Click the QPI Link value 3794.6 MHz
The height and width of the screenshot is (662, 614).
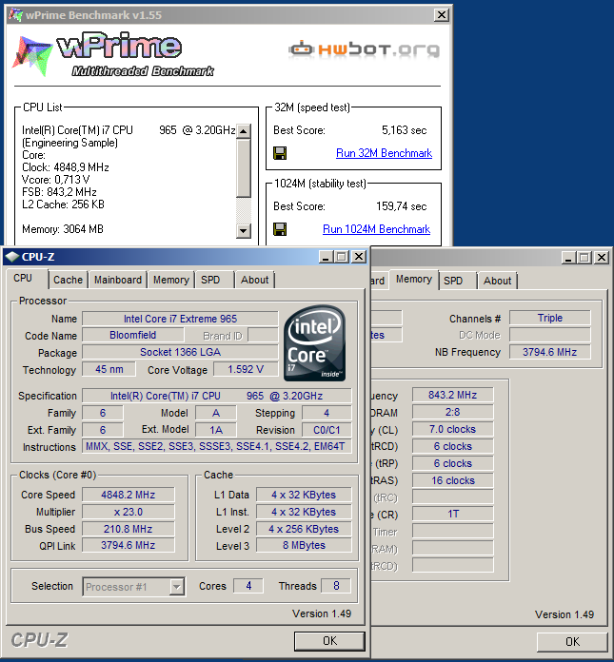(x=129, y=545)
